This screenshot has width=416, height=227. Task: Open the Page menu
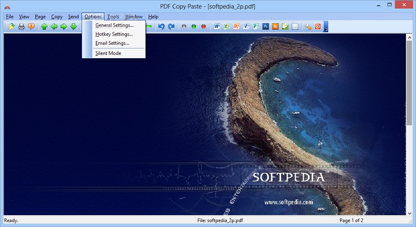tap(40, 17)
